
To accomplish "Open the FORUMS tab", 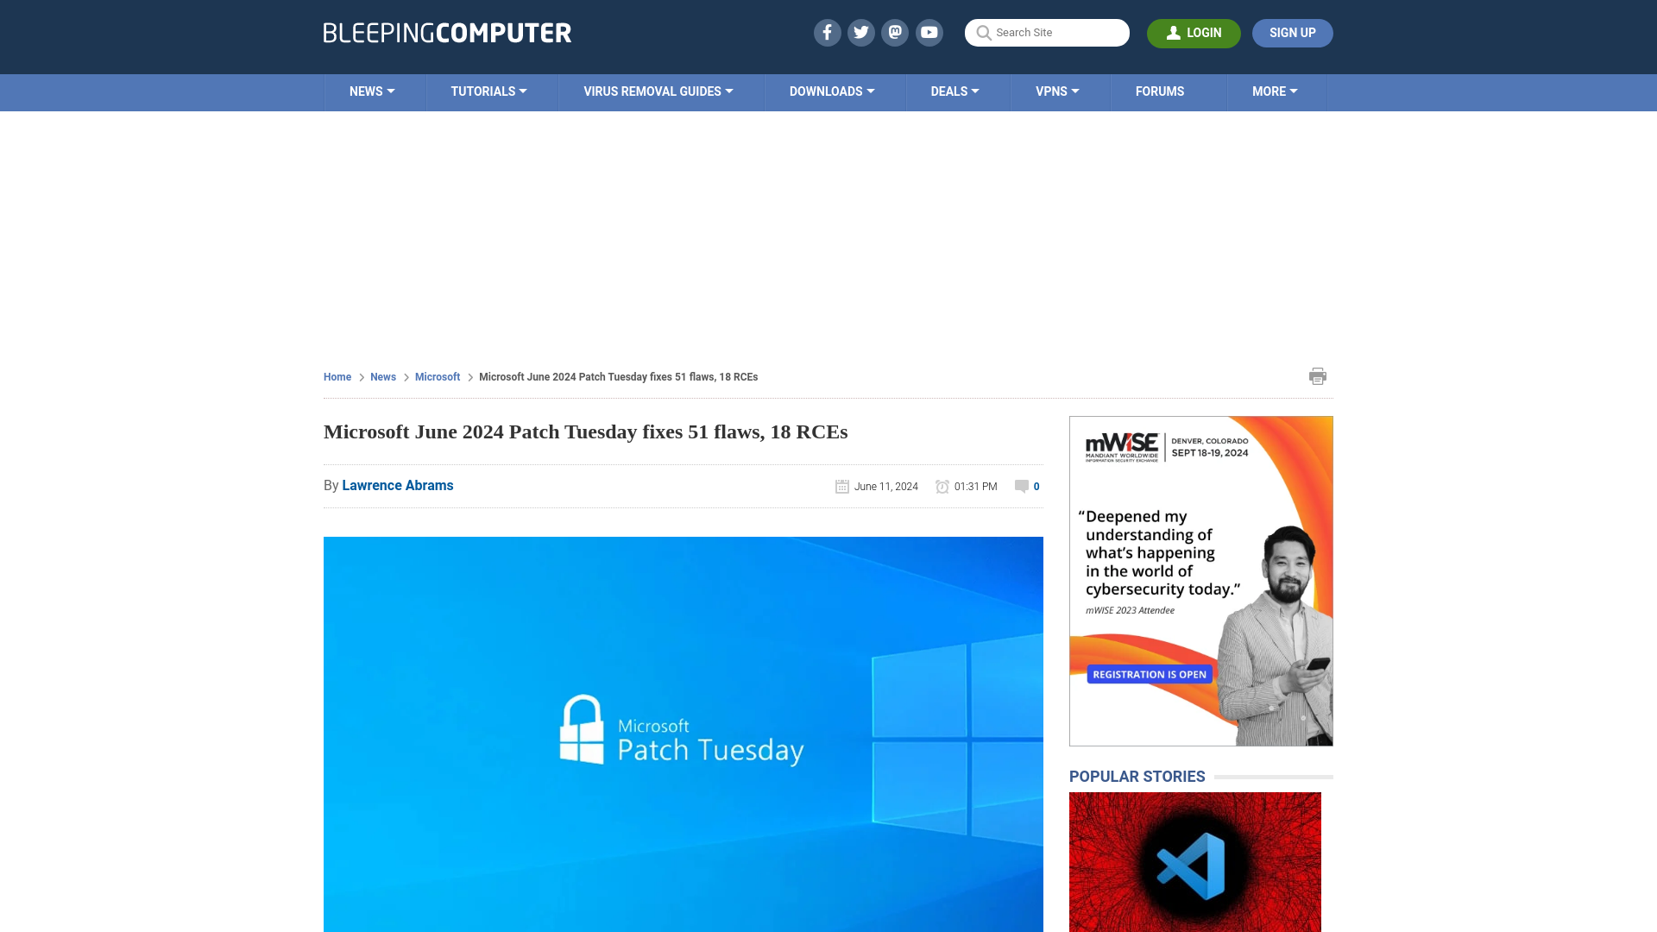I will (x=1160, y=91).
